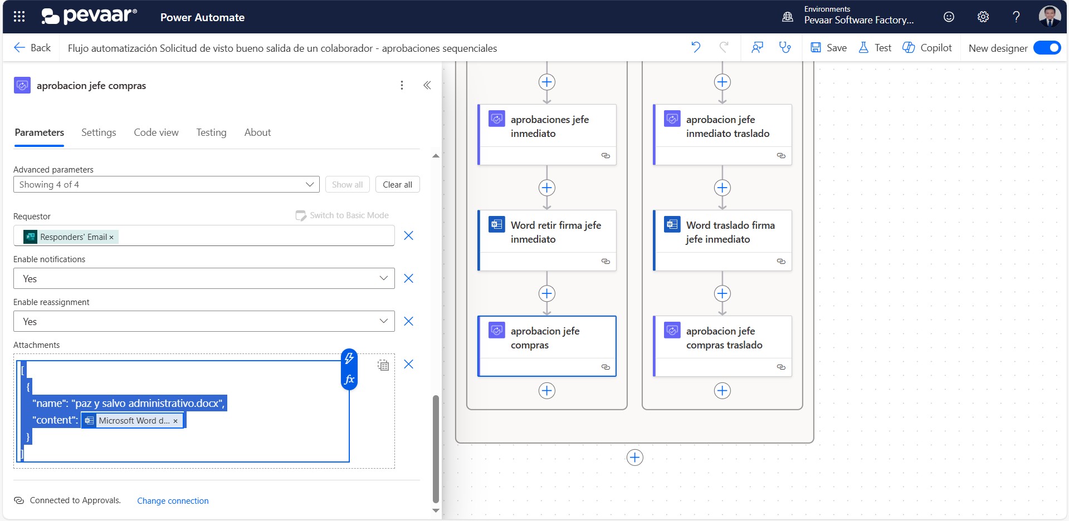
Task: Click the Word icon on Word traslado firma card
Action: 672,224
